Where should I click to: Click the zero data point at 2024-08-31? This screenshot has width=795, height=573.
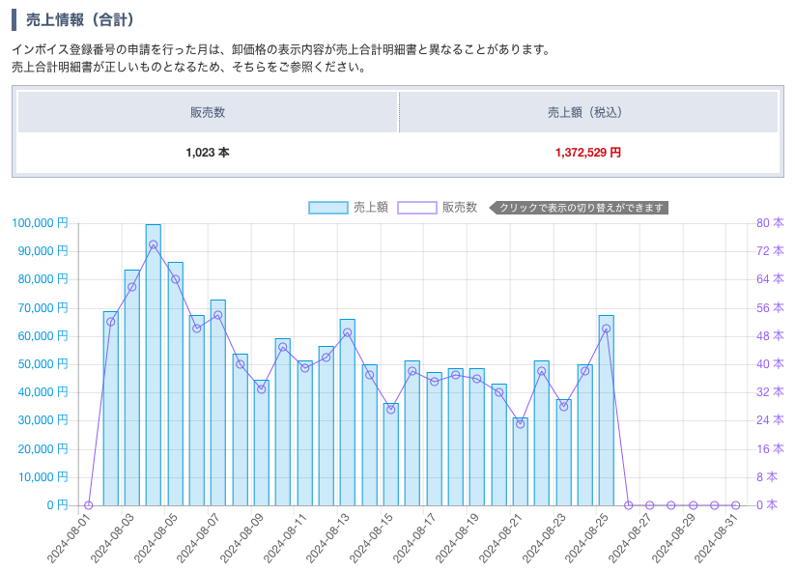click(x=736, y=505)
